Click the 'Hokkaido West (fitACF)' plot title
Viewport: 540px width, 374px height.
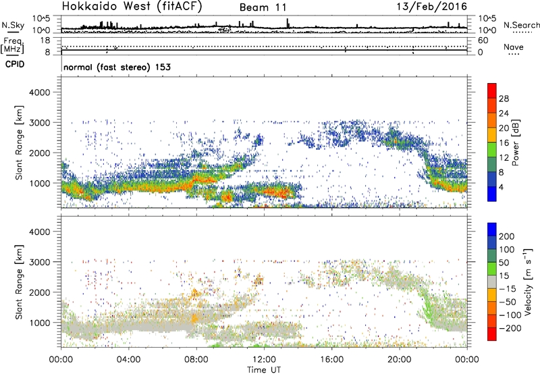(x=132, y=7)
